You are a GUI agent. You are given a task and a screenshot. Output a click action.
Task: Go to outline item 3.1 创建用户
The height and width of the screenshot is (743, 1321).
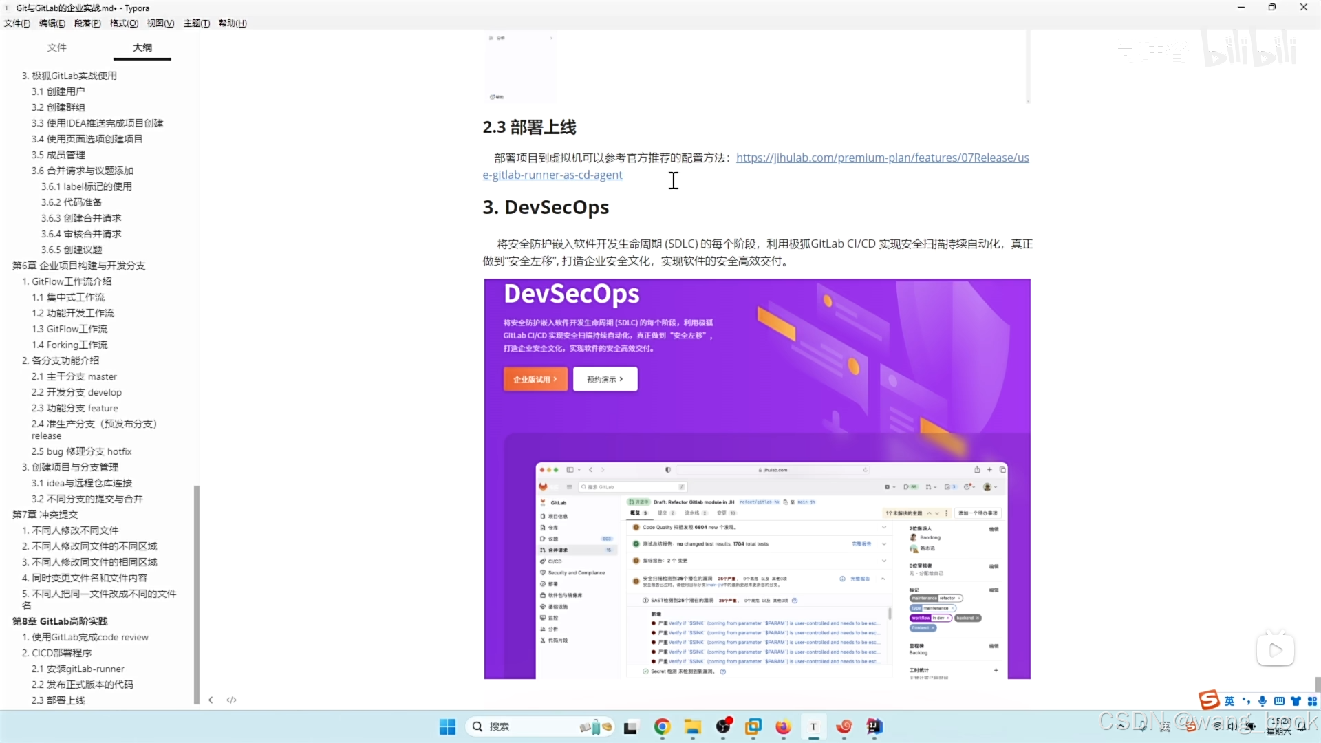pos(58,91)
